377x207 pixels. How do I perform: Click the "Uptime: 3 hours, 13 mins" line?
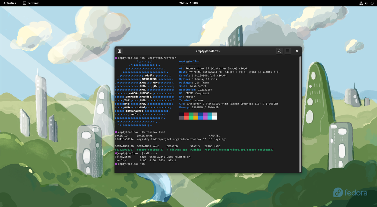[x=198, y=79]
